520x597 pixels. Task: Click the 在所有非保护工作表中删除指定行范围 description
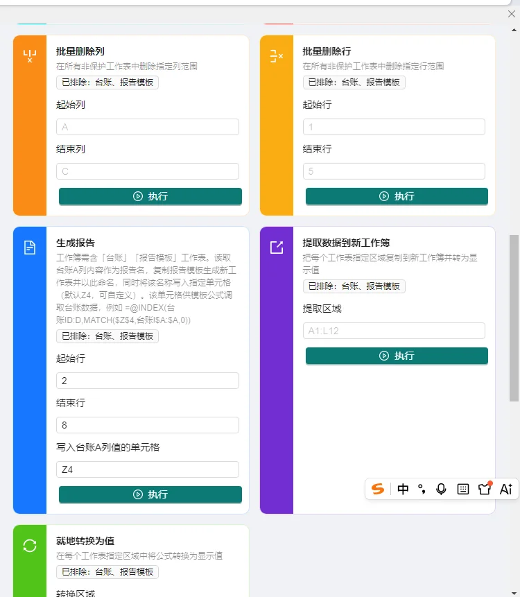point(373,67)
